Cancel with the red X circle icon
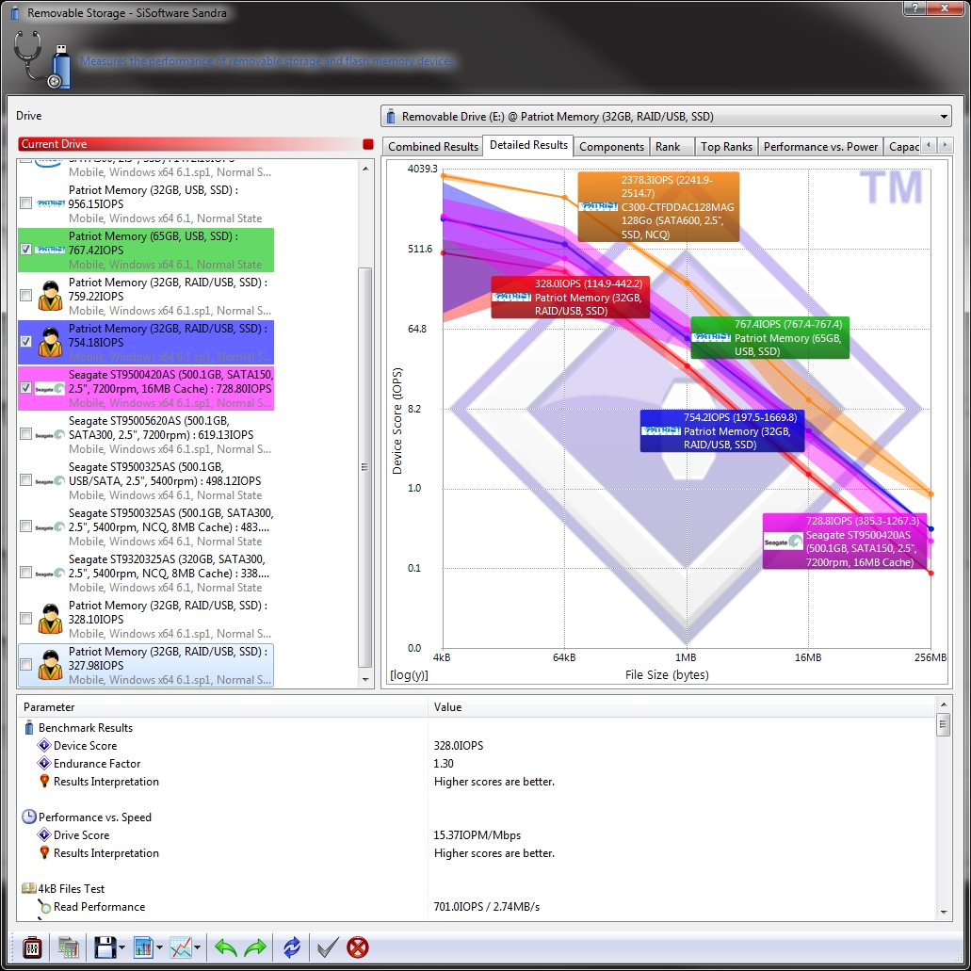Screen dimensions: 971x971 point(358,947)
